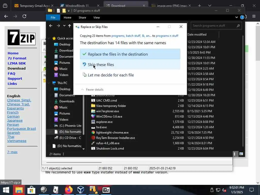
Task: Open the source folder link in copy dialog
Action: (x=131, y=36)
